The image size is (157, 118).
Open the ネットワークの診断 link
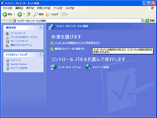[19, 68]
